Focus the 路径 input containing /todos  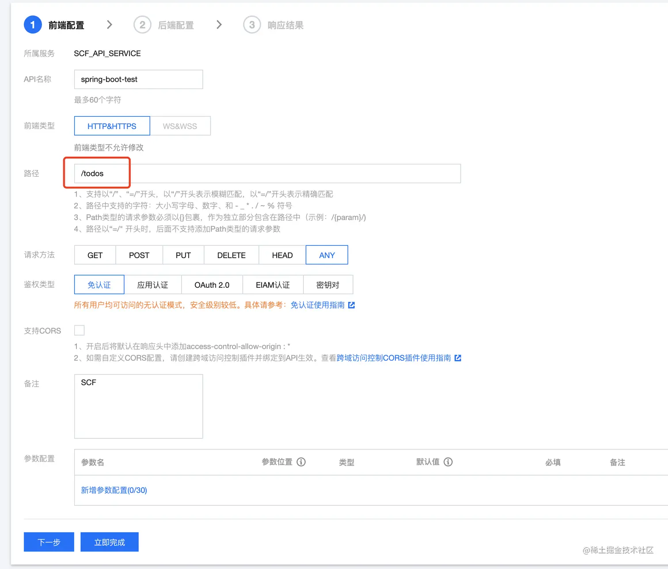[x=267, y=173]
